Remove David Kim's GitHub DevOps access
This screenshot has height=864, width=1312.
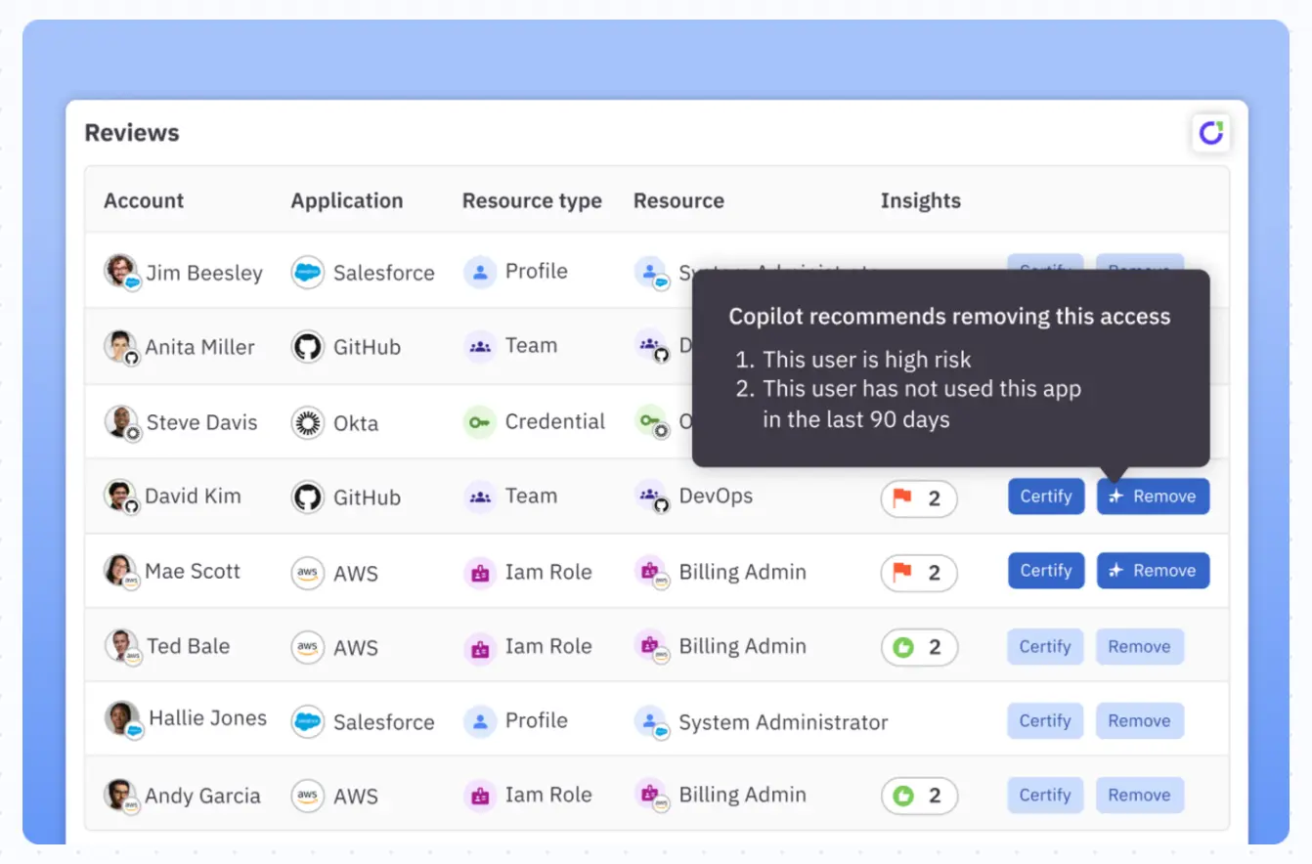click(x=1153, y=497)
